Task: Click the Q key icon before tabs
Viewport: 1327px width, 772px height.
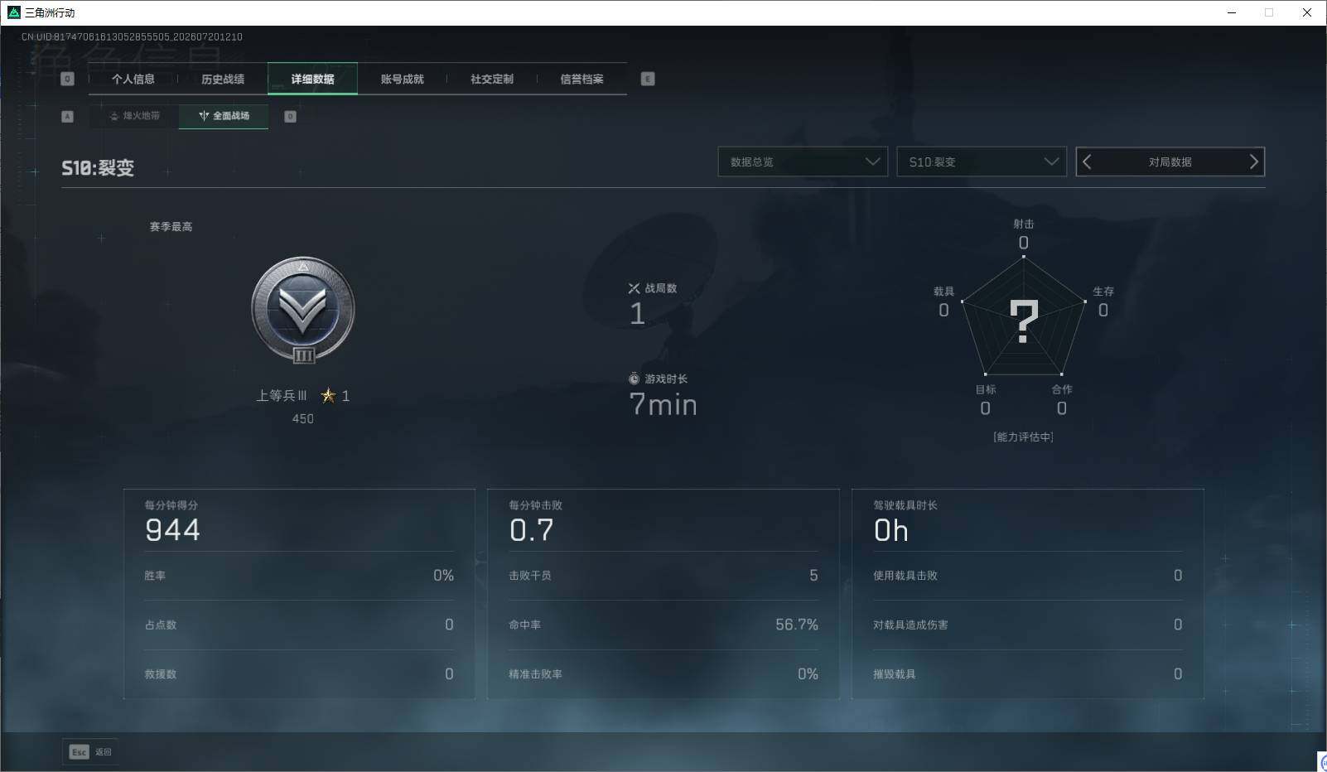Action: tap(68, 79)
